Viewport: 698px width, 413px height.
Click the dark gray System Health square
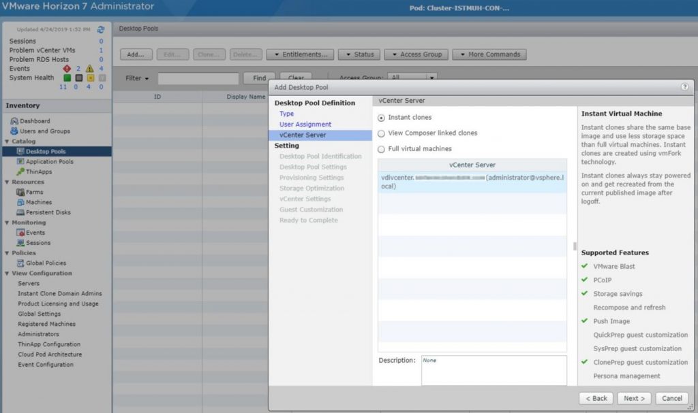79,78
